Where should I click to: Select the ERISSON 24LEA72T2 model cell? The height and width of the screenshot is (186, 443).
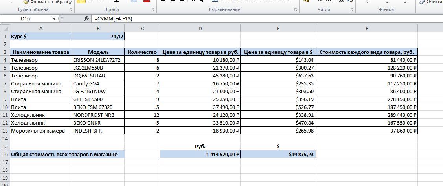tap(98, 60)
